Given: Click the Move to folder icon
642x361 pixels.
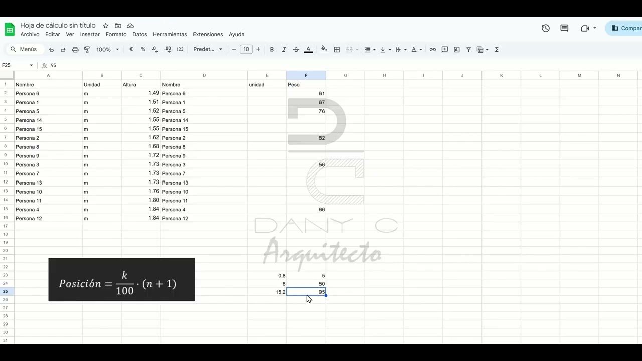Looking at the screenshot, I should point(118,26).
